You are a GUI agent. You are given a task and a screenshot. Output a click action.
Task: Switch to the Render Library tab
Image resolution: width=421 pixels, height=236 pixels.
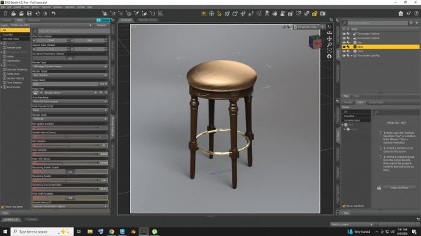pyautogui.click(x=148, y=20)
